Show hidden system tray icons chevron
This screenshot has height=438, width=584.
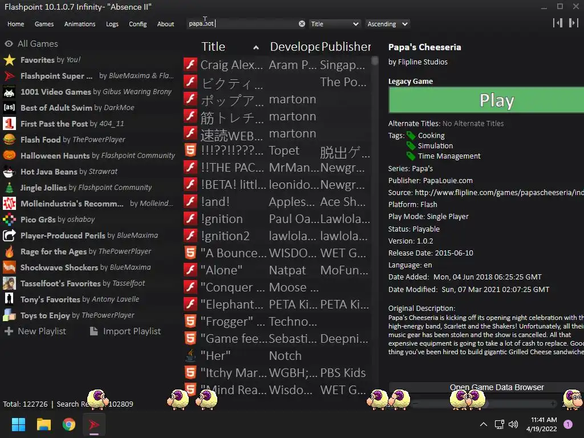(484, 424)
